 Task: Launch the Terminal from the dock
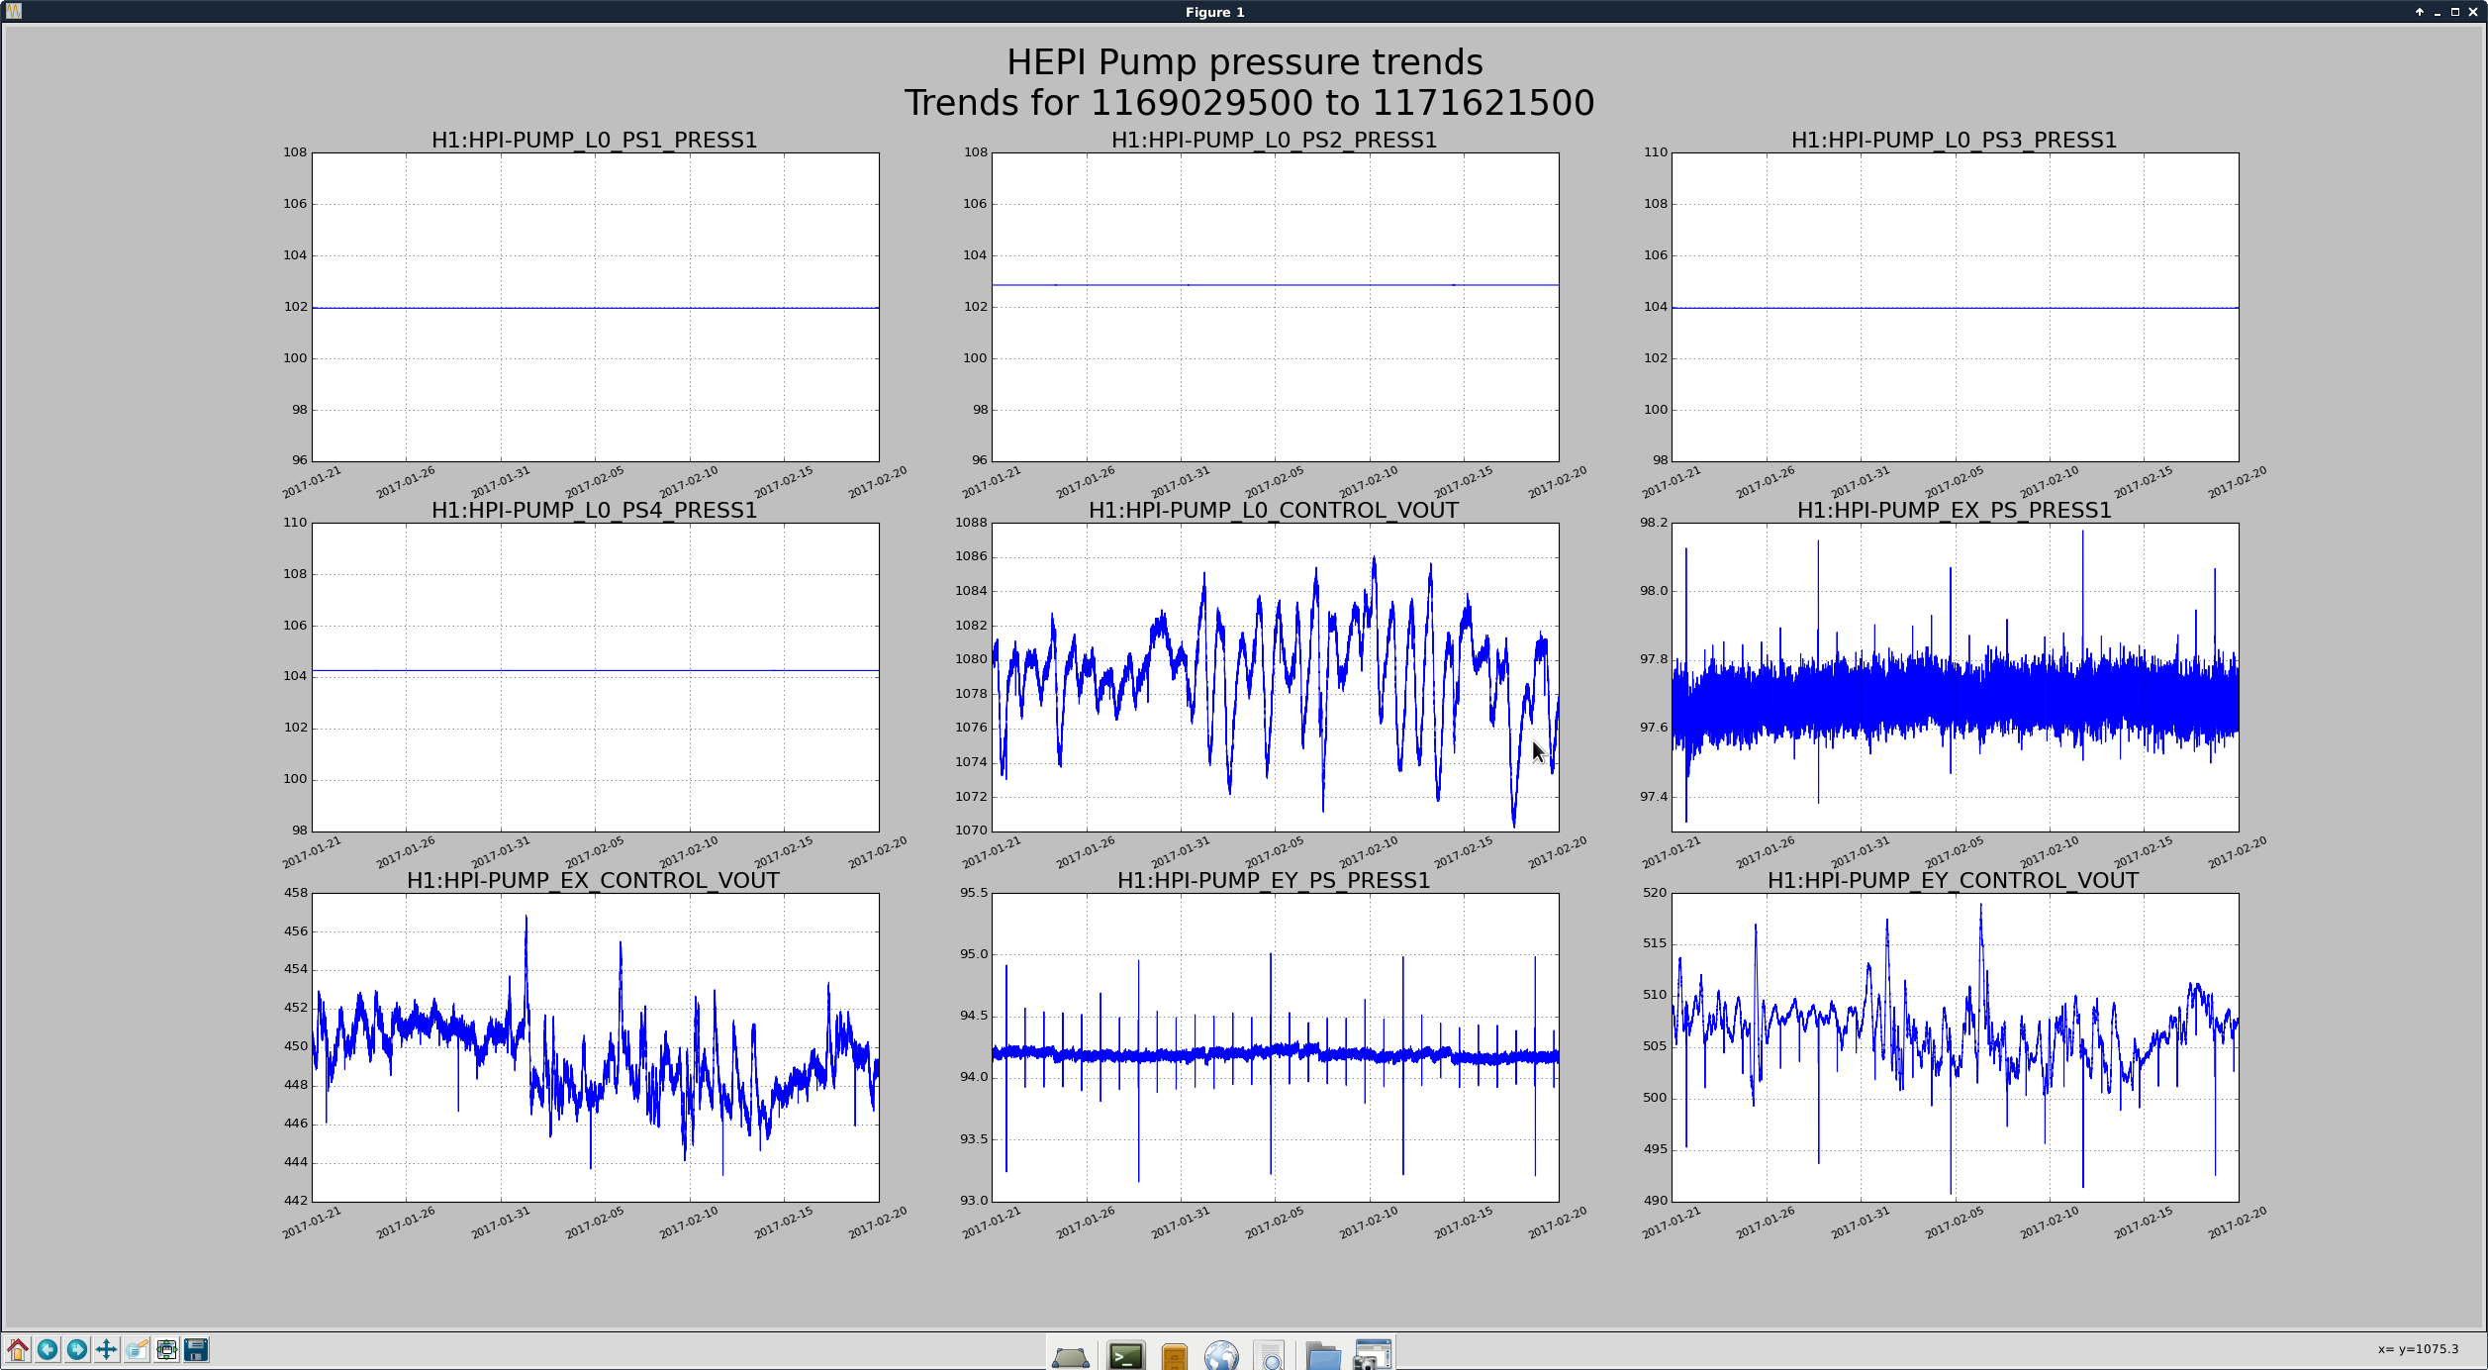point(1126,1356)
